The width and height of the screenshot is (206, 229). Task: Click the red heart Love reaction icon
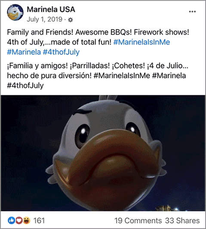[x=19, y=220]
